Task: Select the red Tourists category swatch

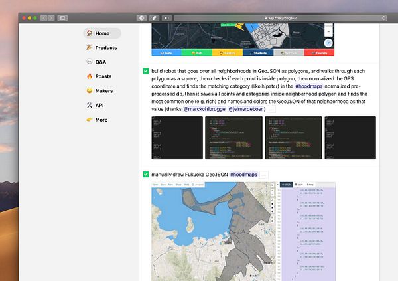Action: point(319,53)
